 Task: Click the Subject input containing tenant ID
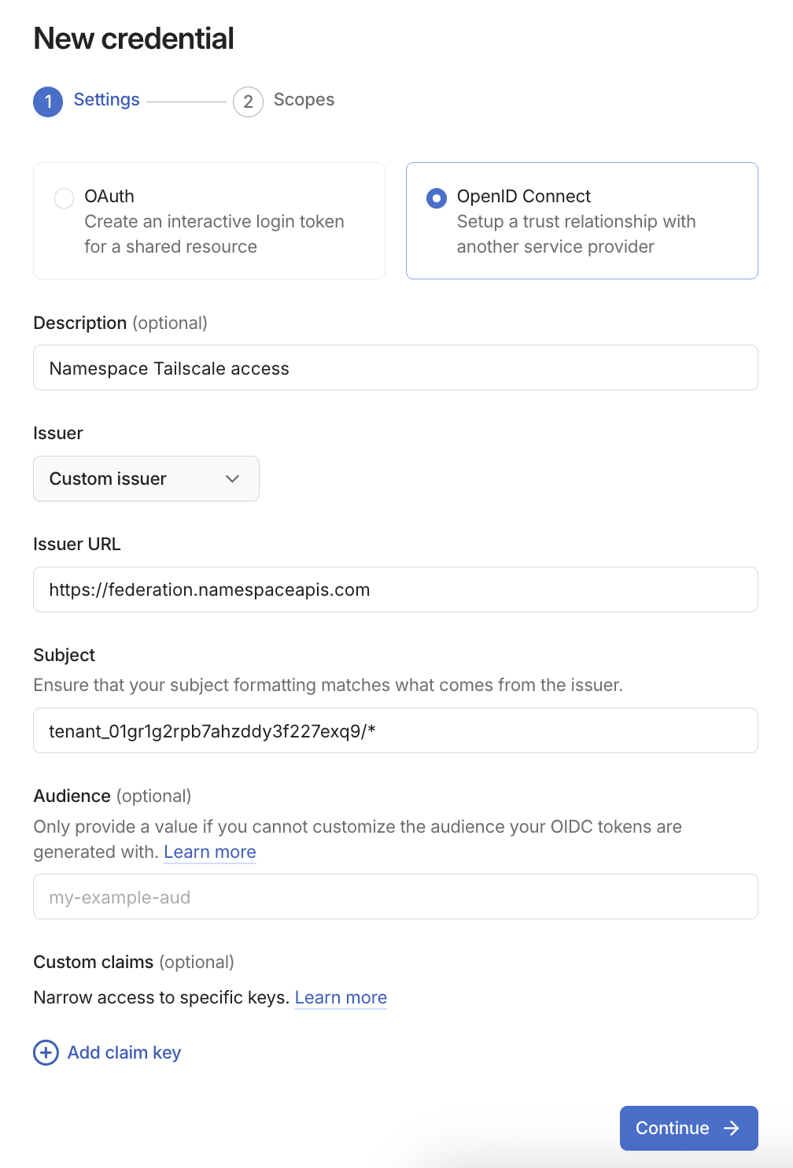click(x=395, y=730)
